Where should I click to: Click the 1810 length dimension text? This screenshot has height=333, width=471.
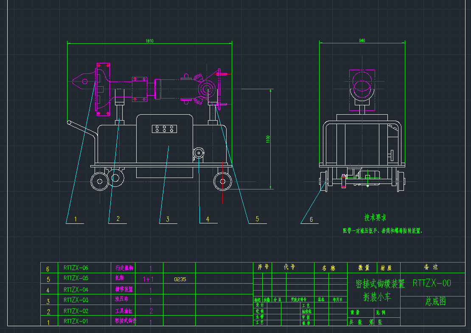[149, 41]
